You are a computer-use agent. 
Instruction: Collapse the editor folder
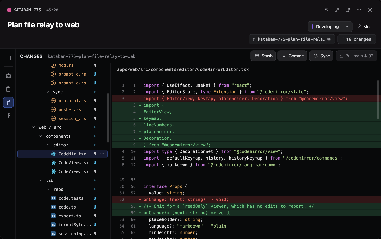48,145
